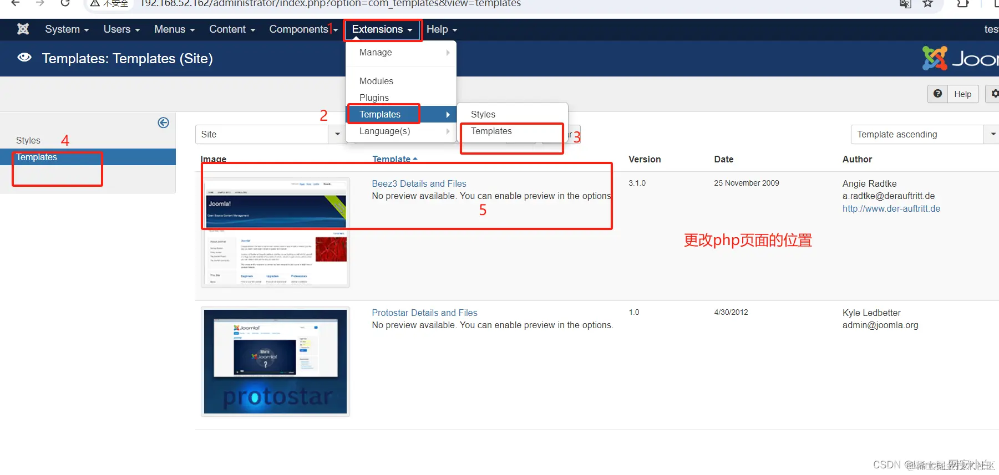Open Beez3 Details and Files link

pyautogui.click(x=419, y=183)
